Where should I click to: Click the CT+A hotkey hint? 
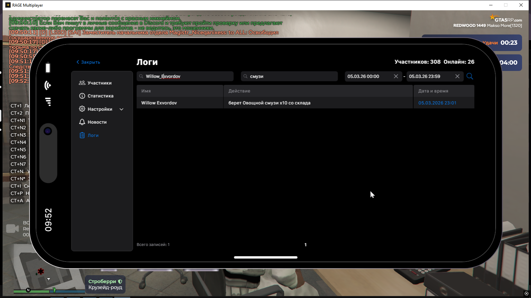17,201
